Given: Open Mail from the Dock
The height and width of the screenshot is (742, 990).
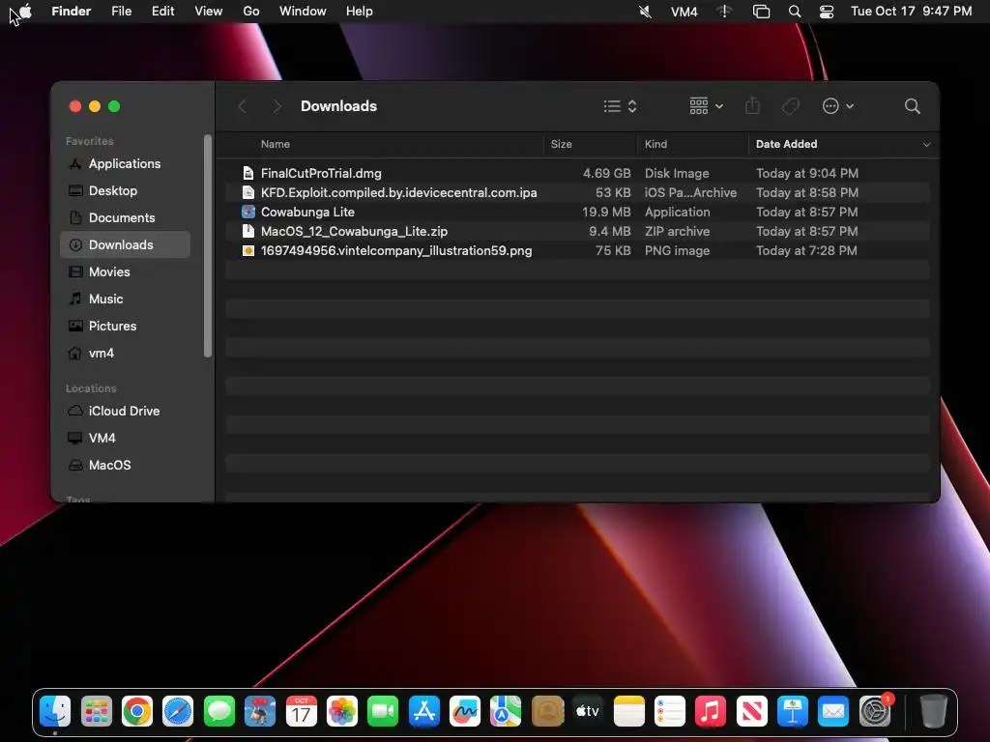Looking at the screenshot, I should pos(833,712).
